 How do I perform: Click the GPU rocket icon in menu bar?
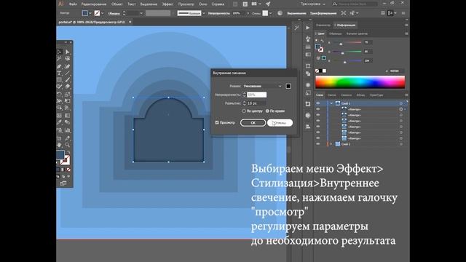[268, 4]
